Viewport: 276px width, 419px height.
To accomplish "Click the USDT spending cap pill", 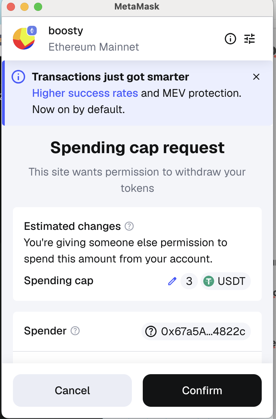I will (x=225, y=281).
